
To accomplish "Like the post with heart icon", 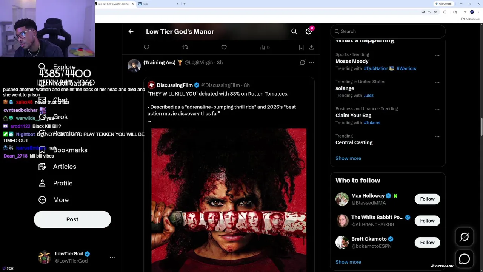I will [x=224, y=47].
